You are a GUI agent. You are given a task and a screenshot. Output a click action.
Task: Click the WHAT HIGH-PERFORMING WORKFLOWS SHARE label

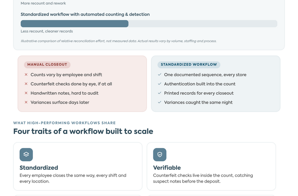(65, 123)
